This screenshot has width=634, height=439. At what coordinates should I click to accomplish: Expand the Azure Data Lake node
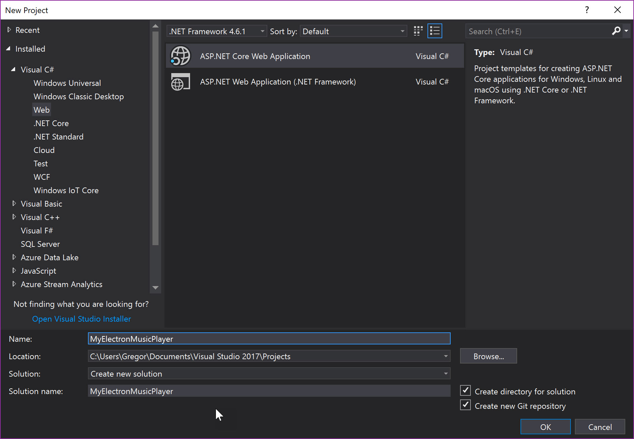(x=14, y=257)
